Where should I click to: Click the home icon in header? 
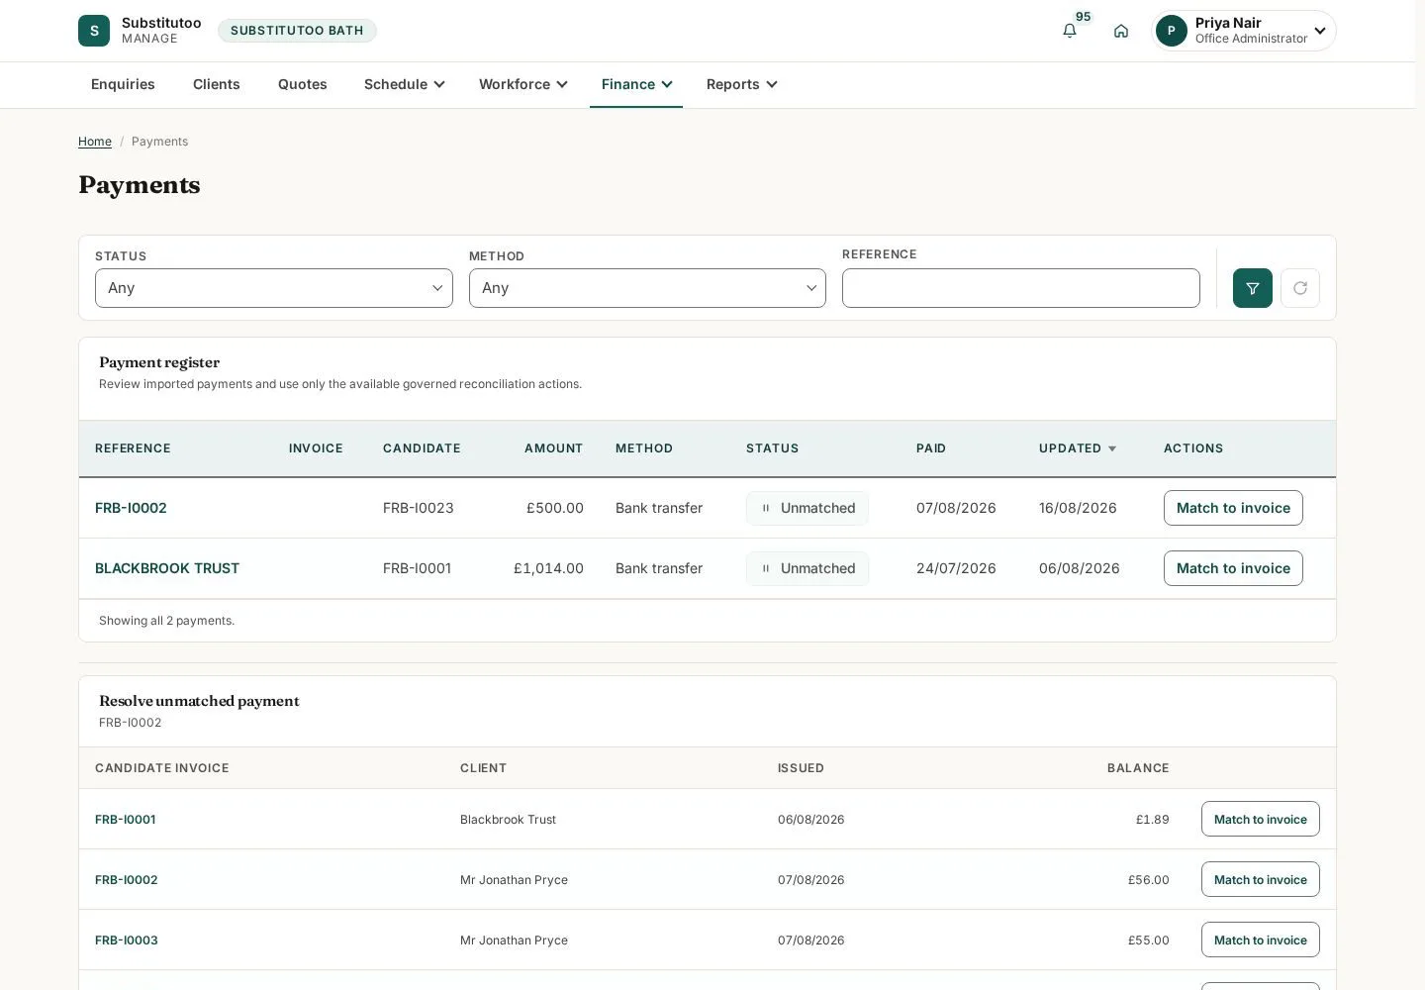(1121, 31)
